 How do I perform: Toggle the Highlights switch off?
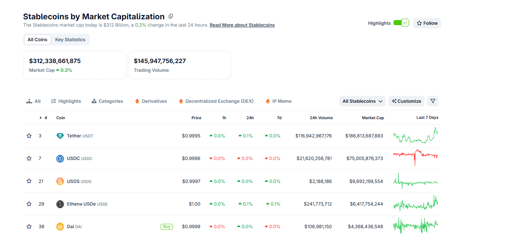coord(400,22)
